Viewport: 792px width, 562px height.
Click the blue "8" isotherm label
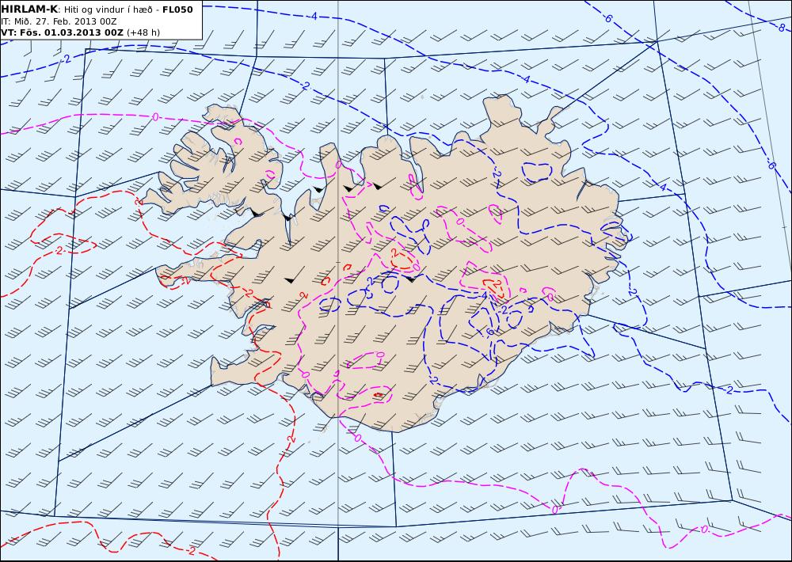click(782, 27)
